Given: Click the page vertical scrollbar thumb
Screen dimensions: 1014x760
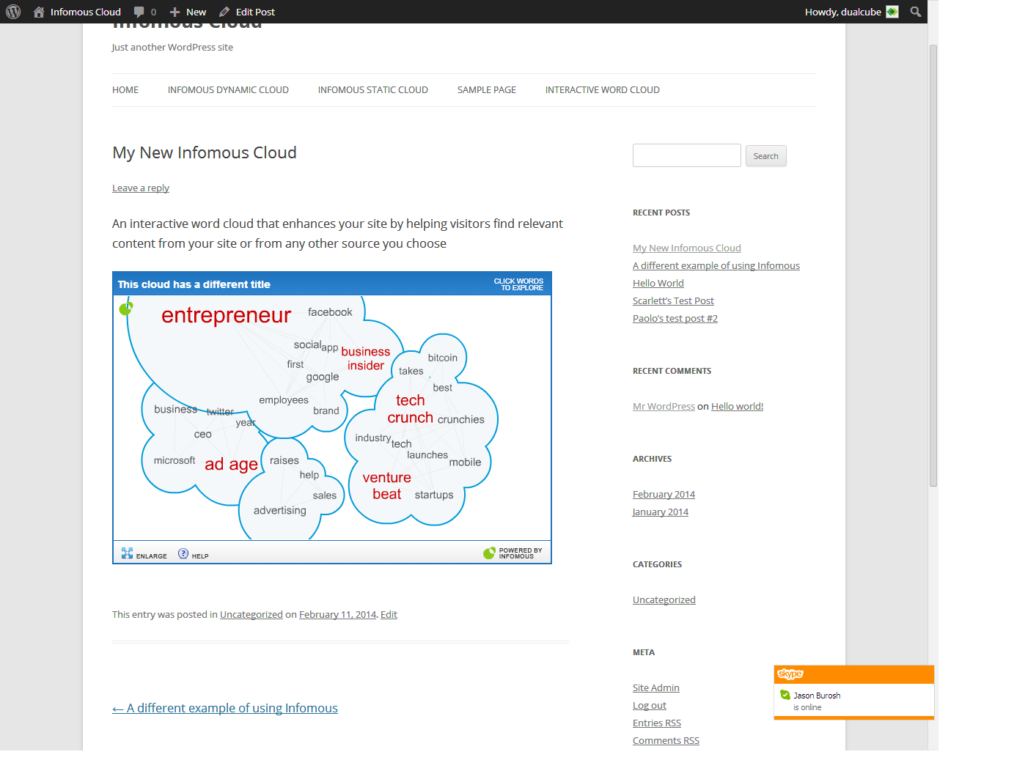Looking at the screenshot, I should (x=933, y=264).
